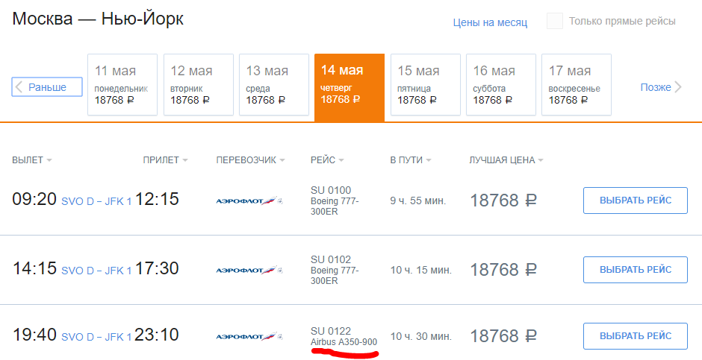
Task: Click Aeroflot logo for flight SU 0122
Action: [x=249, y=336]
